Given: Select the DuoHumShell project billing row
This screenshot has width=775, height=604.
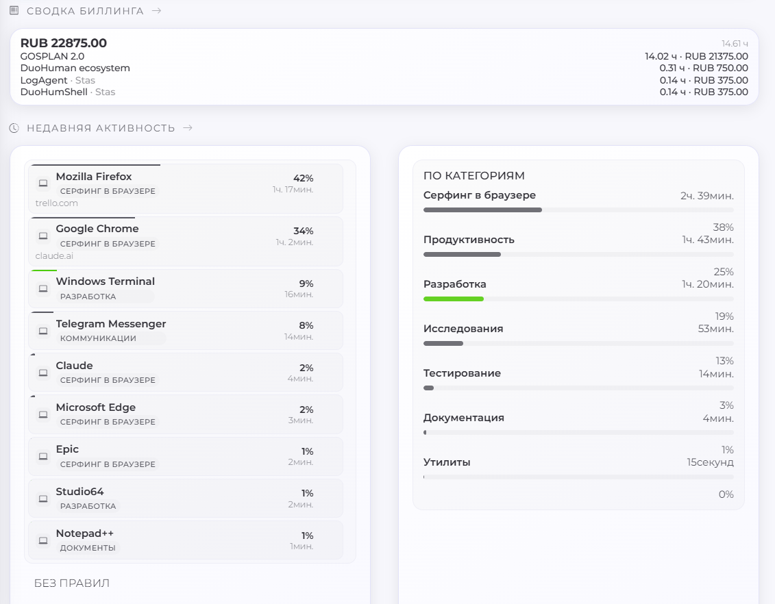Looking at the screenshot, I should [384, 92].
